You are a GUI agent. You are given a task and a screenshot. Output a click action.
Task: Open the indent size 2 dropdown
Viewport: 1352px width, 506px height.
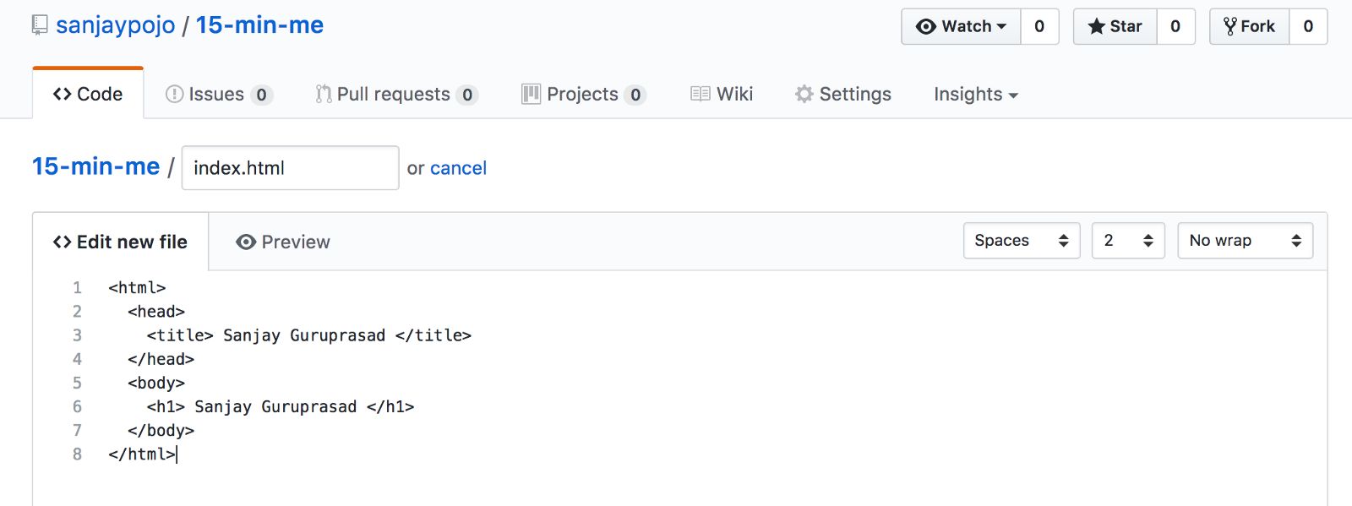click(x=1128, y=241)
